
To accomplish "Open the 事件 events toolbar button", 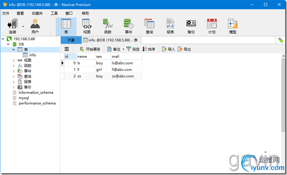I will (128, 26).
